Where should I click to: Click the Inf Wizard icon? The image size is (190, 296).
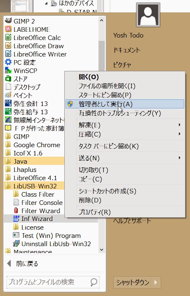tap(16, 218)
